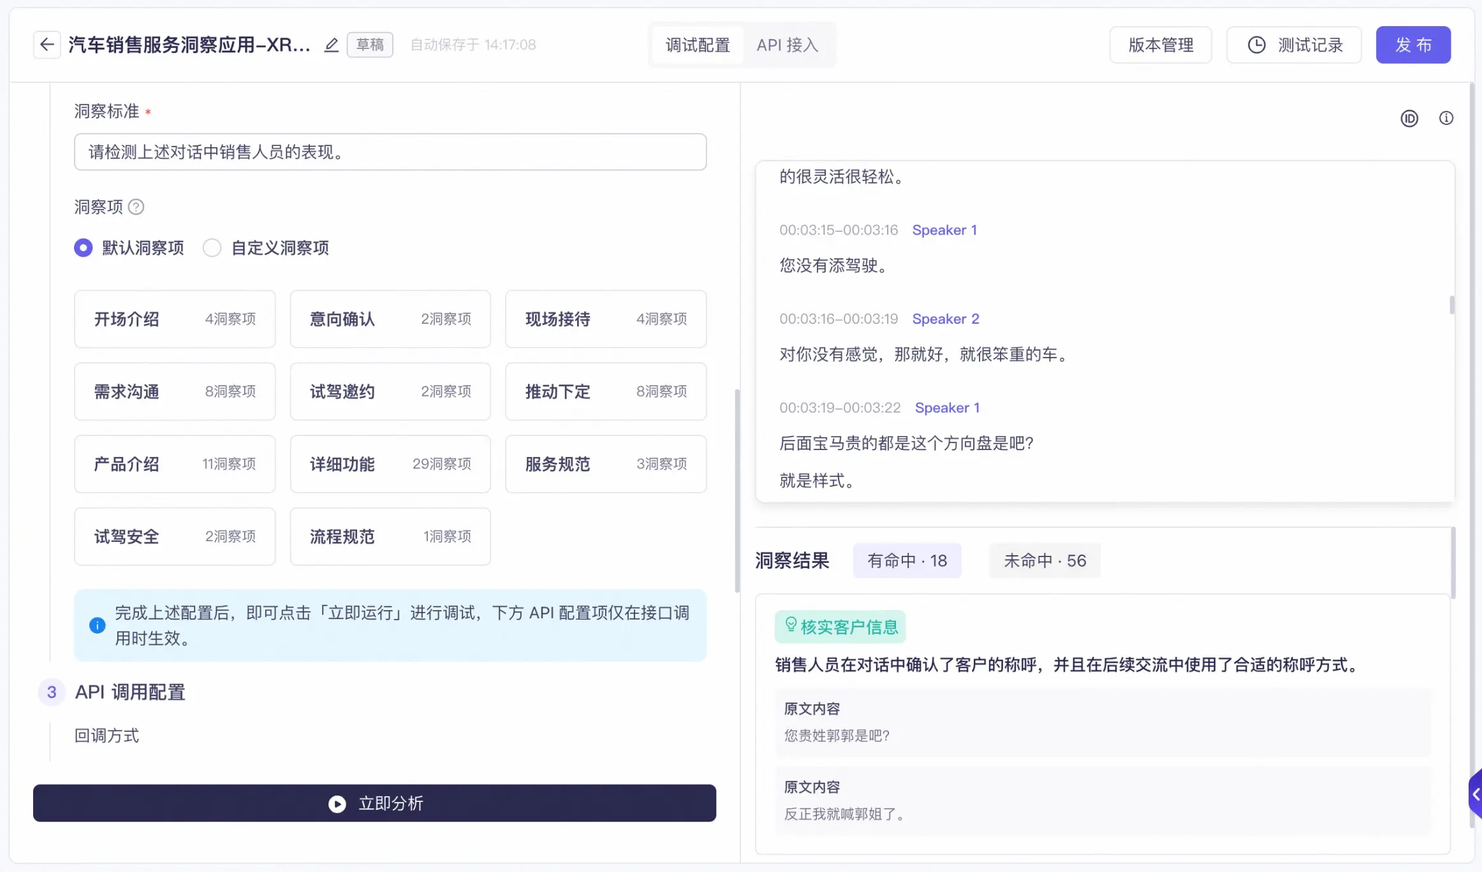Screen dimensions: 1482x872
Task: Click the left panel scrollbar
Action: pos(737,491)
